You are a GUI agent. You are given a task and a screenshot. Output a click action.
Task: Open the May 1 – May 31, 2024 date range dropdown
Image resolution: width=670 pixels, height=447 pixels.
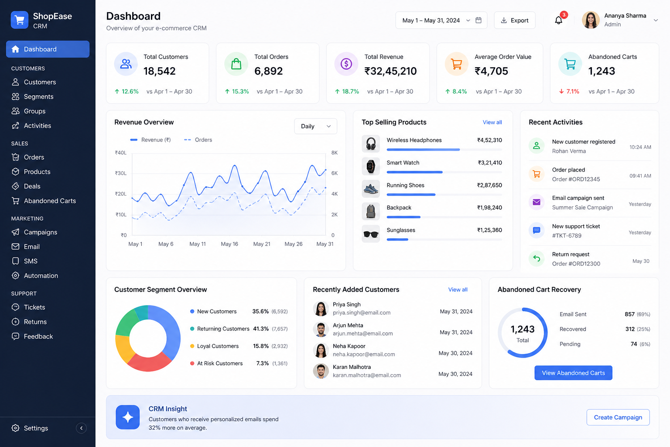point(441,20)
